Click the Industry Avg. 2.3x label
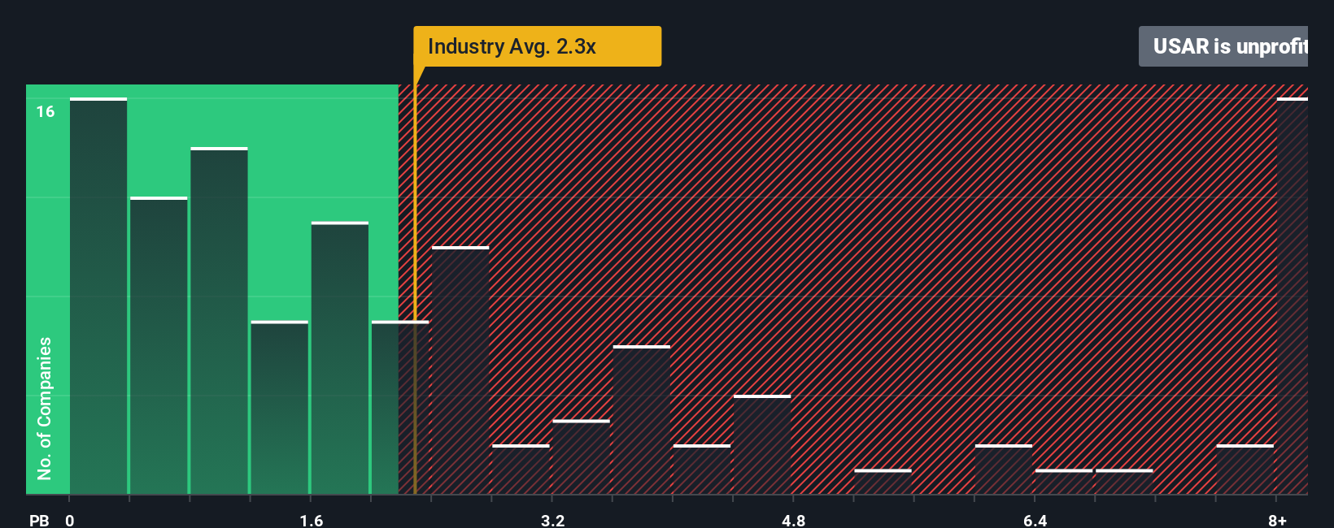This screenshot has width=1334, height=528. click(537, 46)
